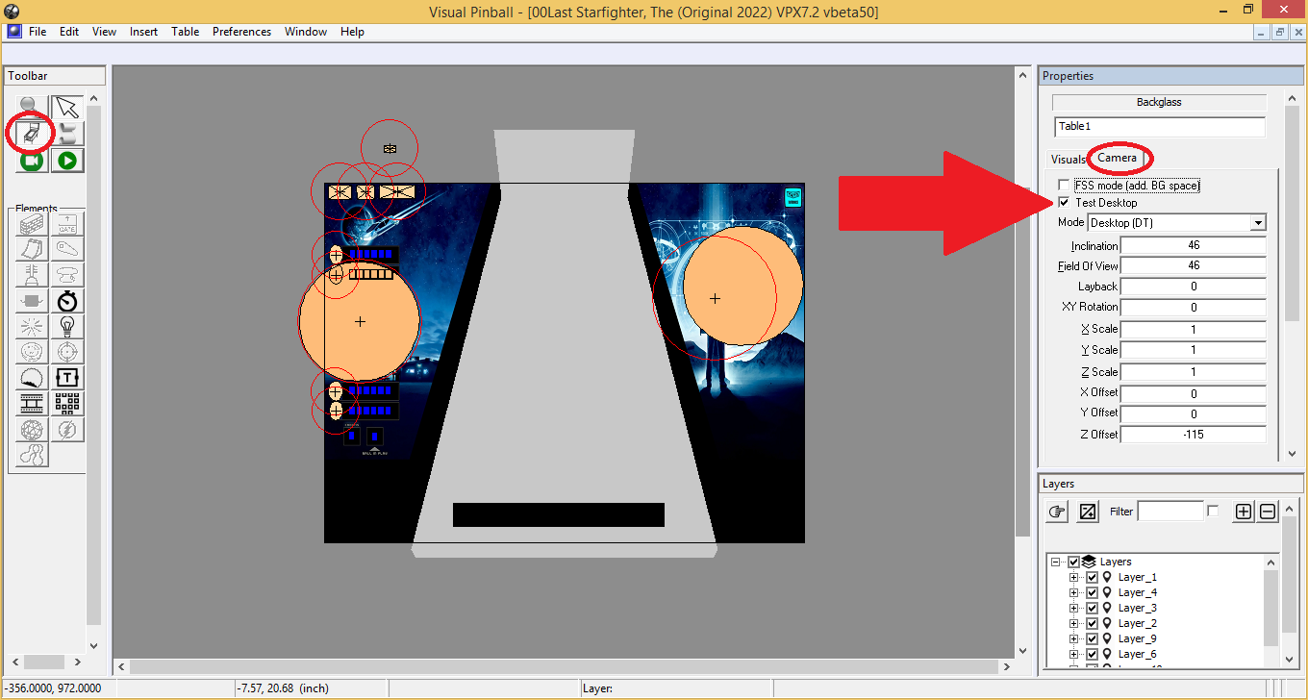1308x700 pixels.
Task: Select the Flipper element tool
Action: click(x=67, y=250)
